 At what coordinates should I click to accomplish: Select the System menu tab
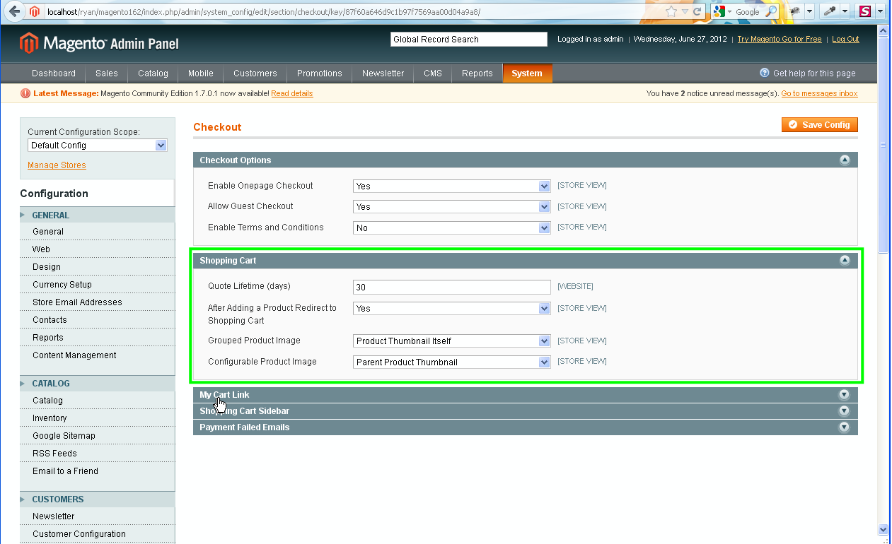(527, 73)
